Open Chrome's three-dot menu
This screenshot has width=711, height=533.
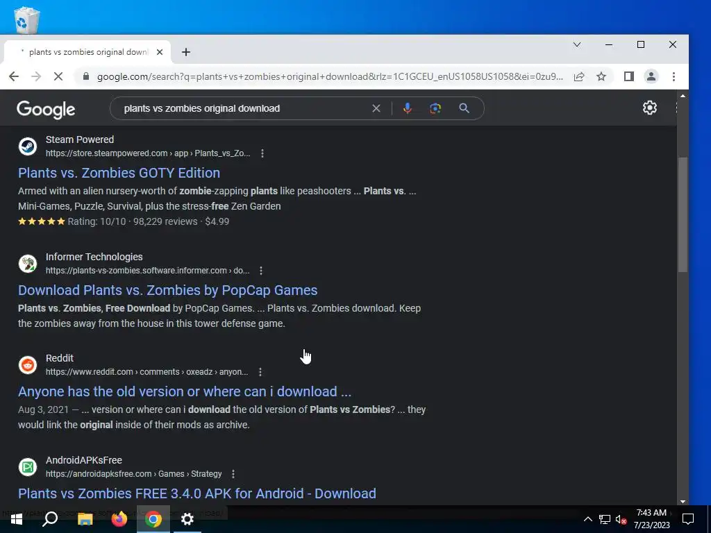pos(674,76)
